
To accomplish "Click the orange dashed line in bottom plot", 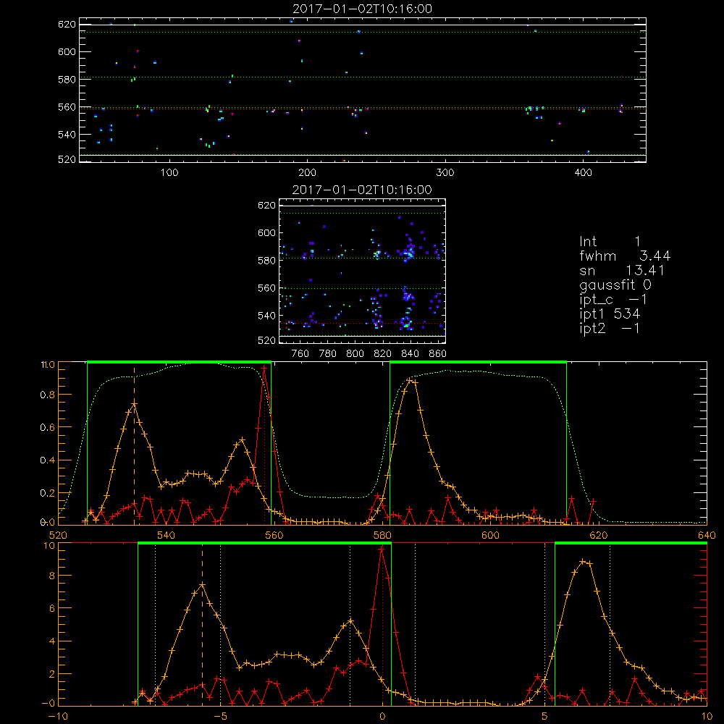I will (202, 626).
